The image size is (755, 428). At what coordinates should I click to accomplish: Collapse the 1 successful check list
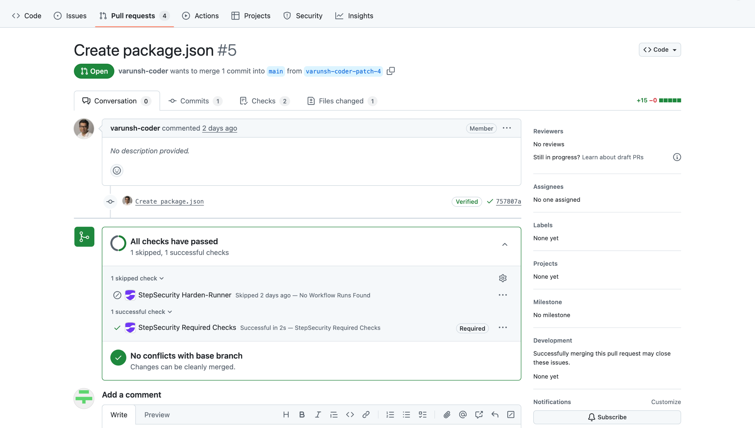tap(141, 312)
